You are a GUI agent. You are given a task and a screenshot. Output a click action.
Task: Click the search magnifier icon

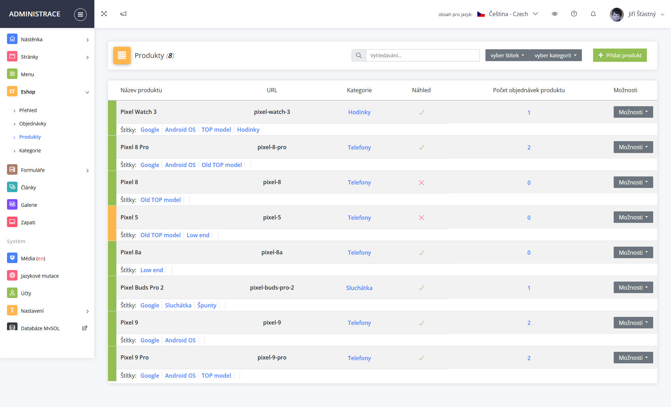359,55
